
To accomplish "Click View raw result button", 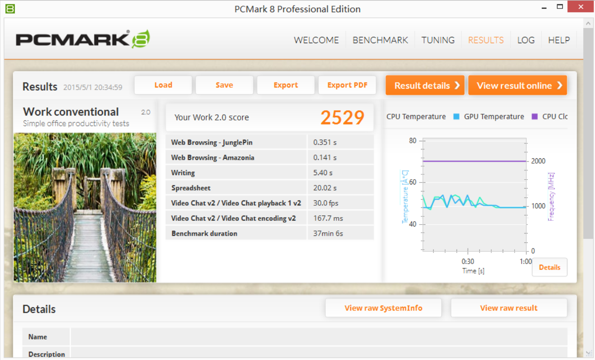I will click(508, 308).
